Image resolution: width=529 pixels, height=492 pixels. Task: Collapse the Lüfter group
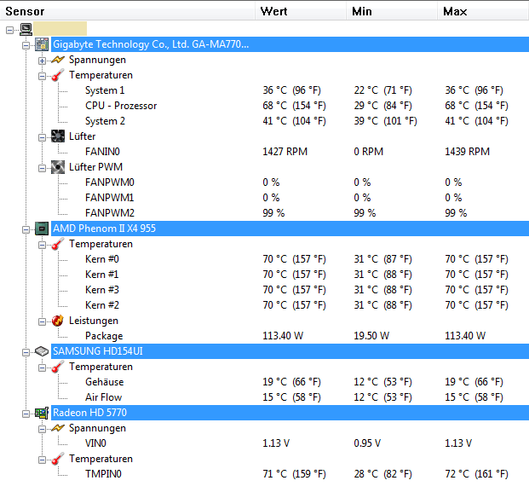coord(42,137)
